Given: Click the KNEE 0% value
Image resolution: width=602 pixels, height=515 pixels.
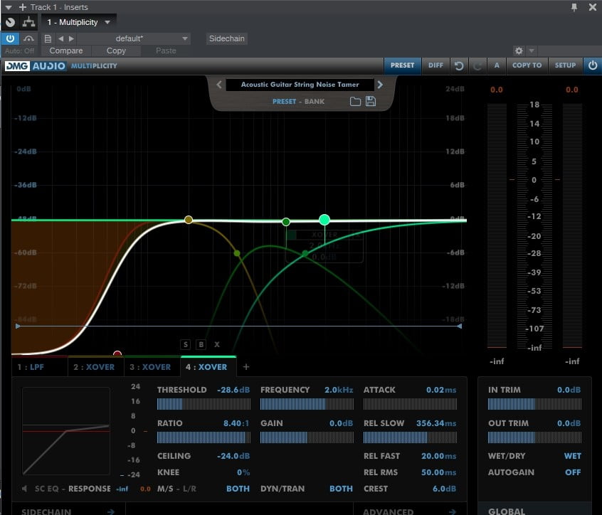Looking at the screenshot, I should point(243,472).
